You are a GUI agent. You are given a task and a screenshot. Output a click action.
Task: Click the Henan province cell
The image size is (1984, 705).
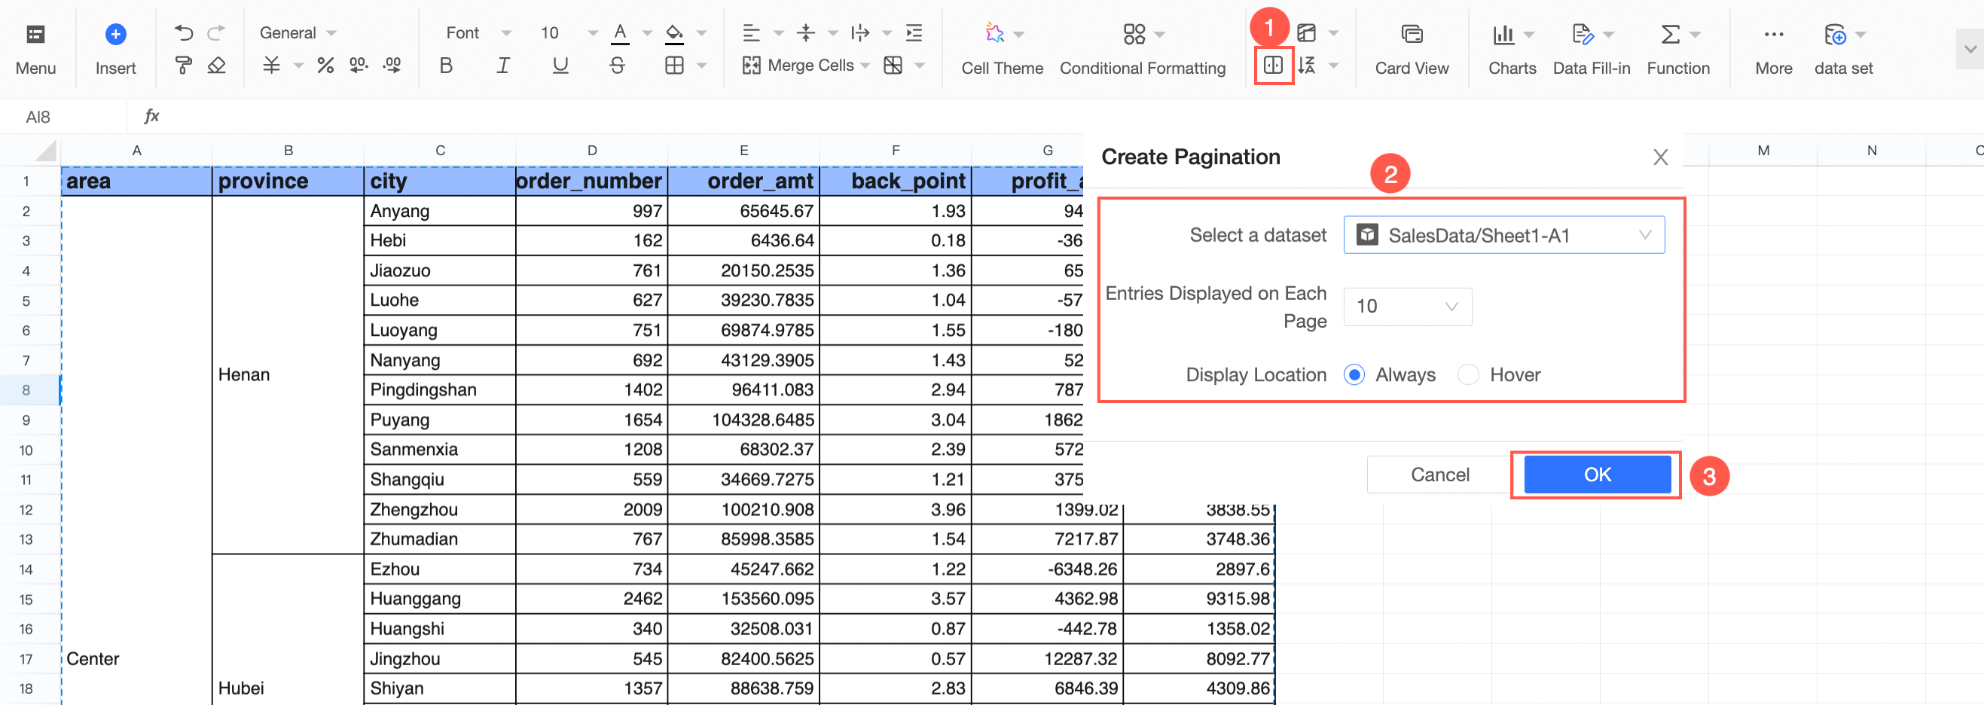pos(288,374)
